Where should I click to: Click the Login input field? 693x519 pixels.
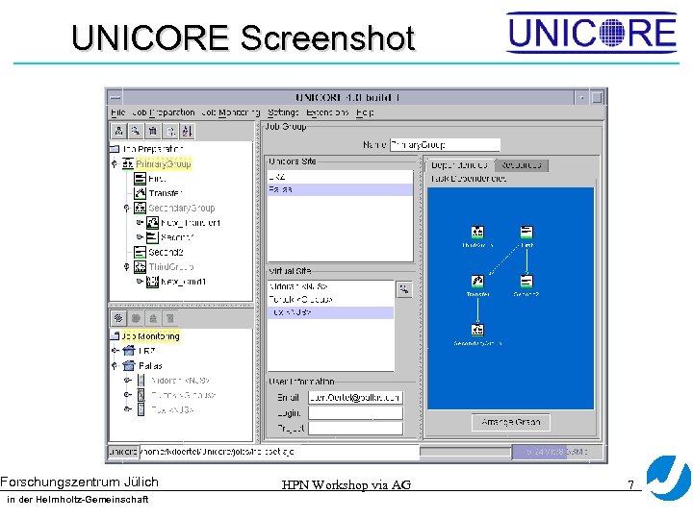pyautogui.click(x=355, y=413)
